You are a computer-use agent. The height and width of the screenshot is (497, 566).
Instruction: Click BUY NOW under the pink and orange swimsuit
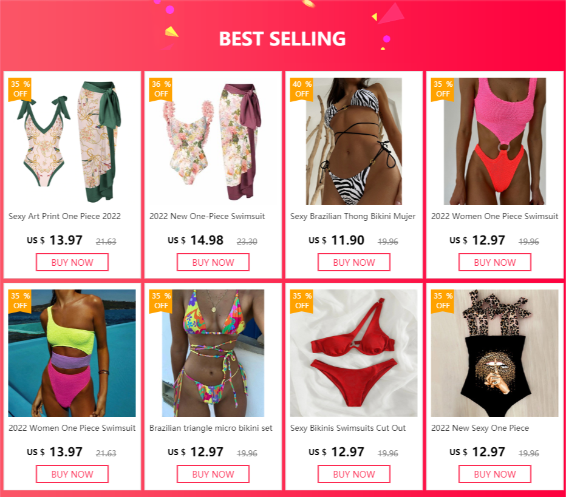click(495, 262)
